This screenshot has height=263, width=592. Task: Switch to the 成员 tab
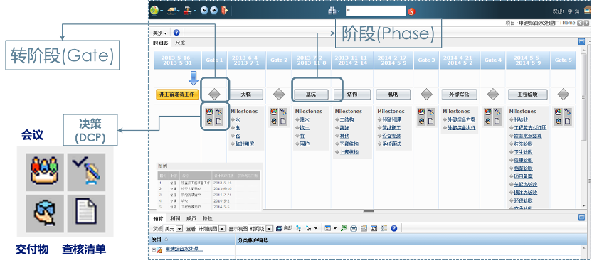(191, 218)
